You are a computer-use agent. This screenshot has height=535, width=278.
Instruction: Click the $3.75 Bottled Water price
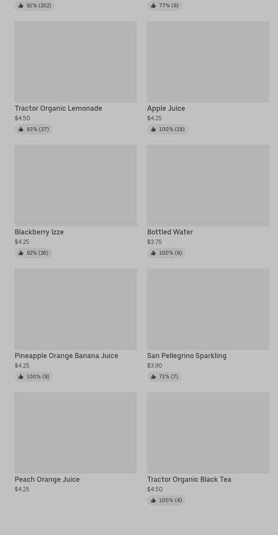point(155,242)
